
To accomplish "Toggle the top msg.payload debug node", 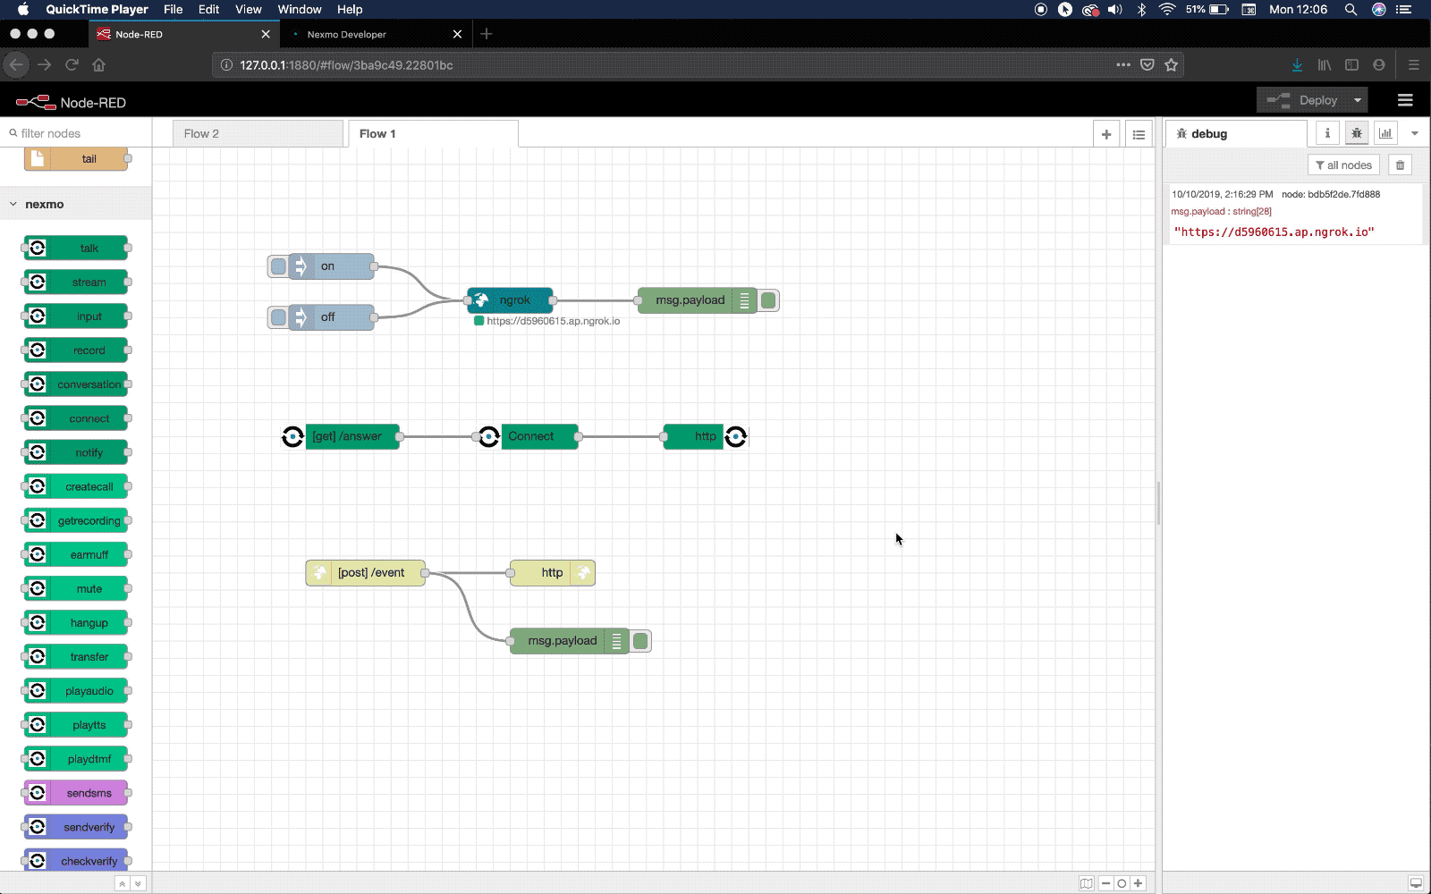I will pyautogui.click(x=768, y=300).
